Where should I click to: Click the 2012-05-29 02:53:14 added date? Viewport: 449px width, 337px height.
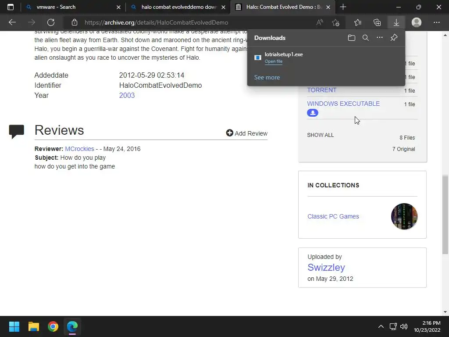pyautogui.click(x=151, y=75)
